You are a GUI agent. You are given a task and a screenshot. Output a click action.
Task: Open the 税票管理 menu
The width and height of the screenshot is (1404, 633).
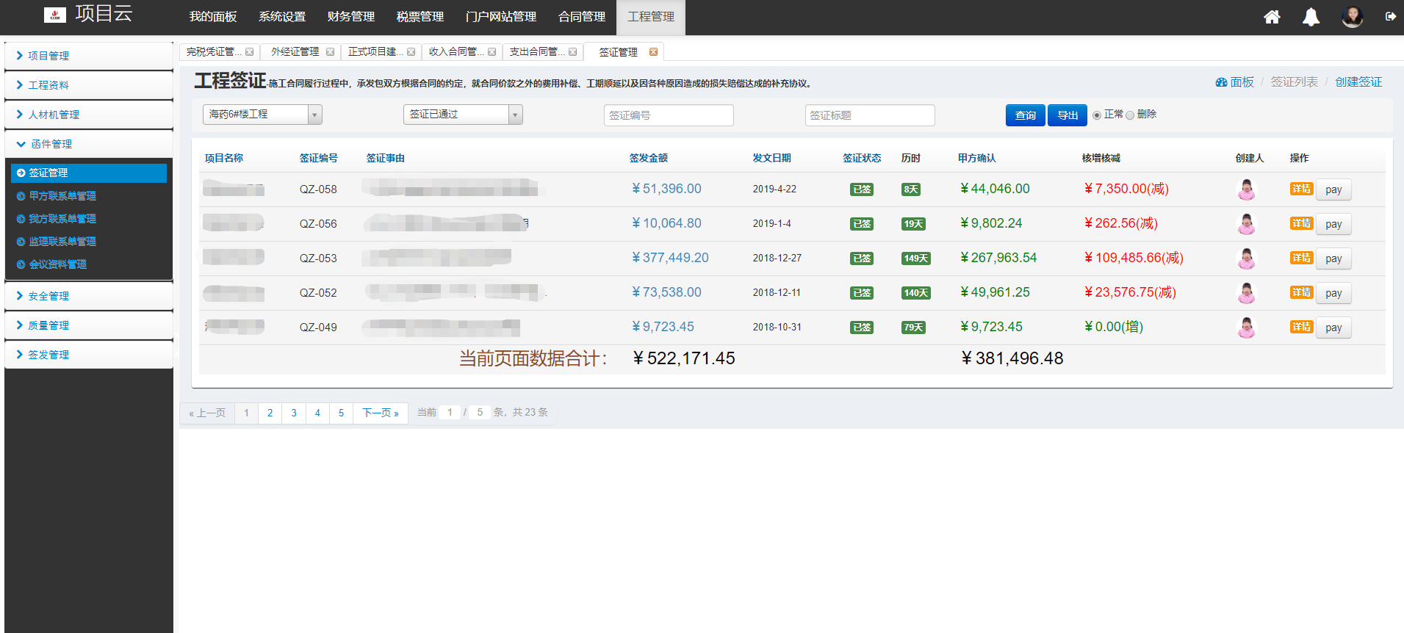420,17
